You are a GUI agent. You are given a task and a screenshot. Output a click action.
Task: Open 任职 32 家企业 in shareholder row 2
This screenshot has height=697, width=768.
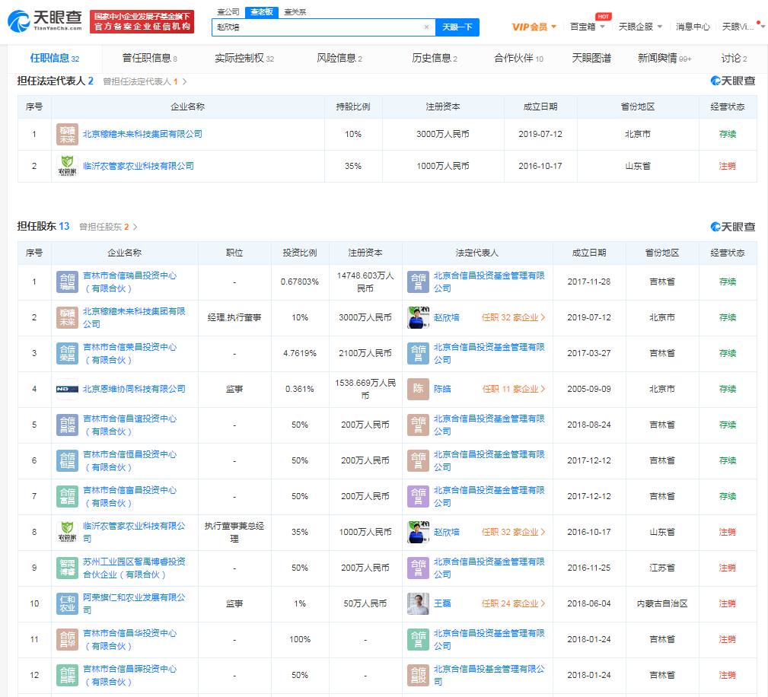pyautogui.click(x=513, y=318)
